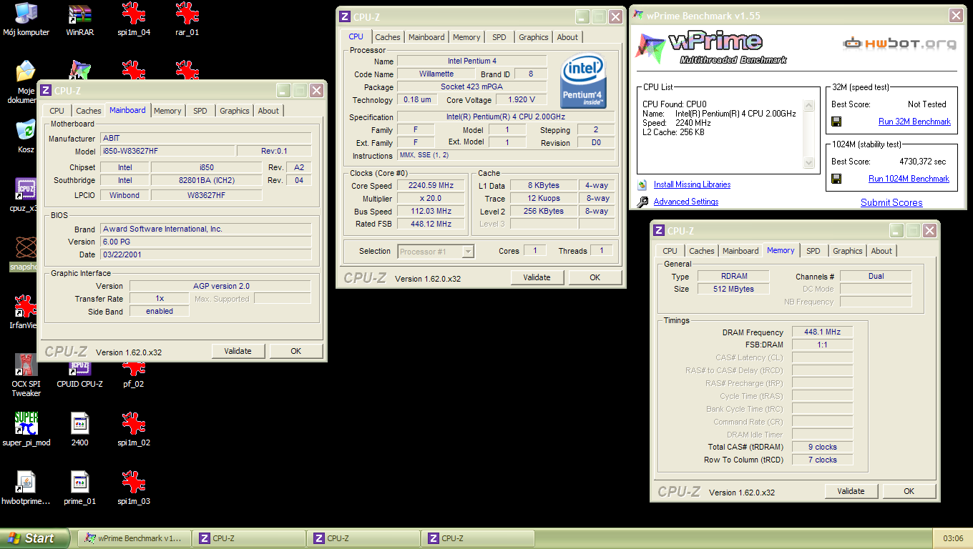Click the DRAM Frequency 448.1 MHz value
Viewport: 973px width, 549px height.
pos(822,332)
